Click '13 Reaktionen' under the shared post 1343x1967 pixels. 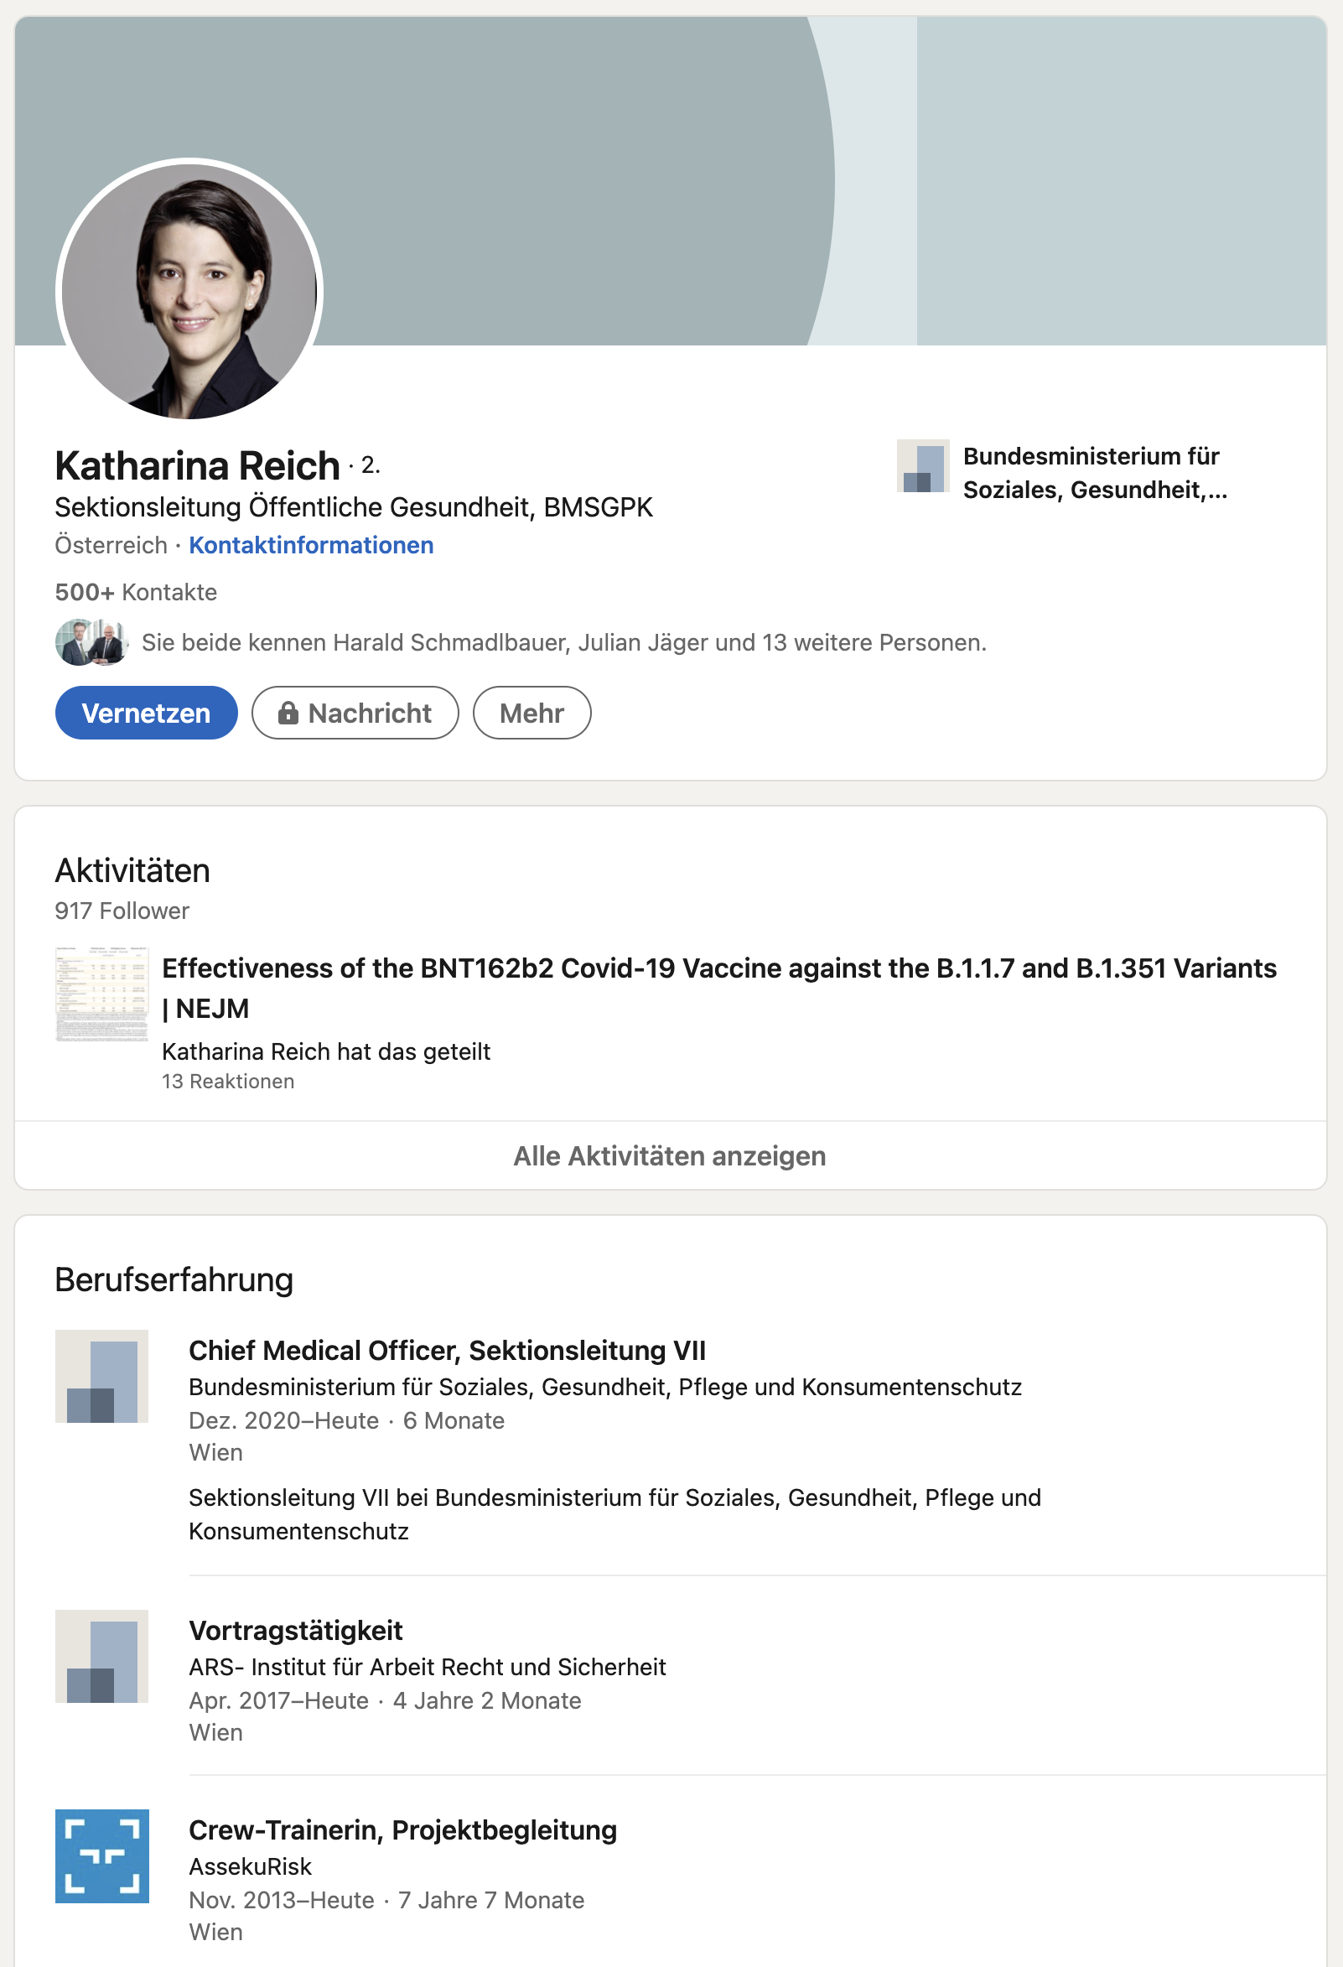pos(229,1081)
